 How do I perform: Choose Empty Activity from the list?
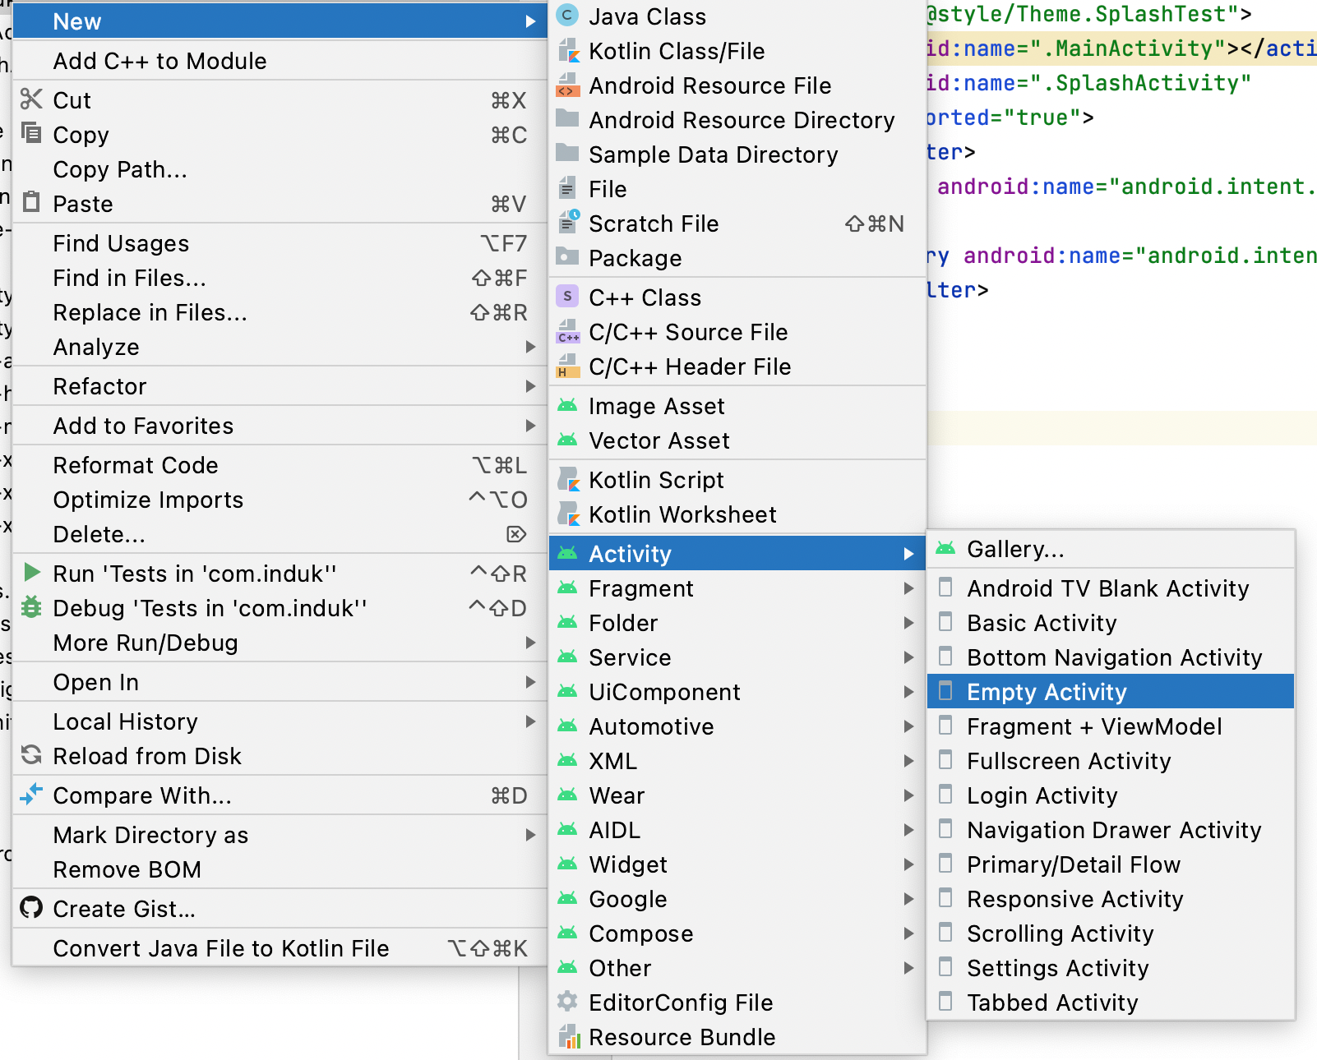(1111, 692)
